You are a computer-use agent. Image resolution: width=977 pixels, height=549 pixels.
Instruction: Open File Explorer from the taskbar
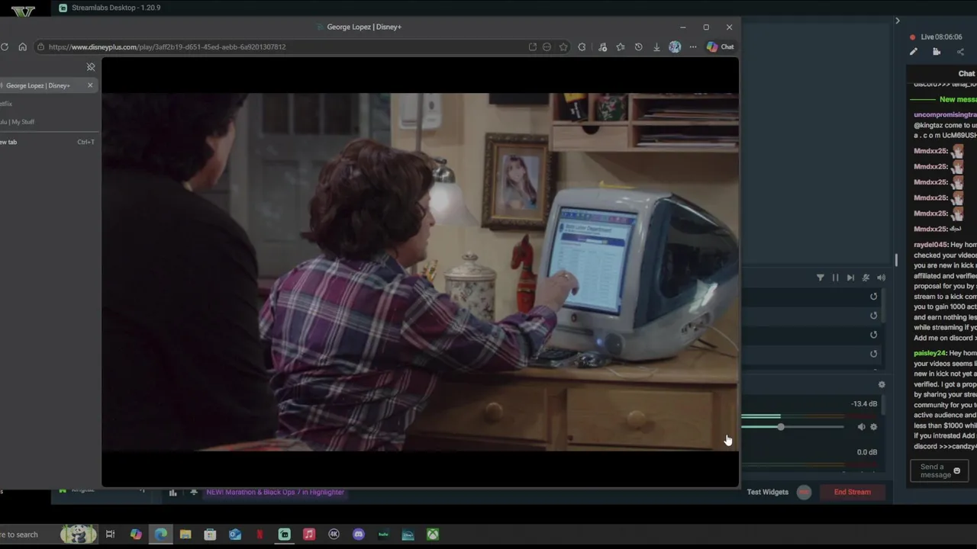click(185, 535)
